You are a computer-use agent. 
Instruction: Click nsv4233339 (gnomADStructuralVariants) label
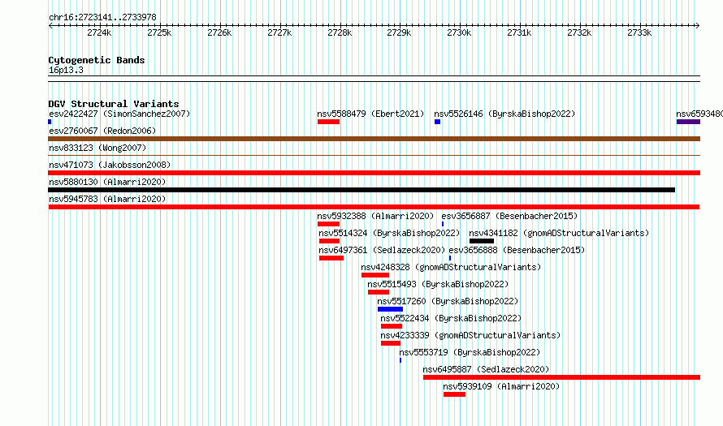pos(470,335)
